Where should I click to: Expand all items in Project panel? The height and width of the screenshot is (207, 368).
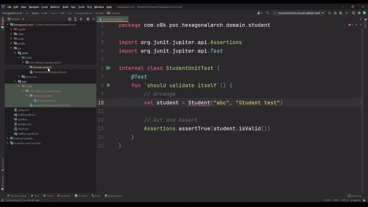75,19
